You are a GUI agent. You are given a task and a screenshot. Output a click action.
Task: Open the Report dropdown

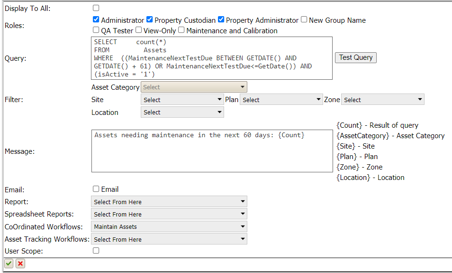(169, 202)
